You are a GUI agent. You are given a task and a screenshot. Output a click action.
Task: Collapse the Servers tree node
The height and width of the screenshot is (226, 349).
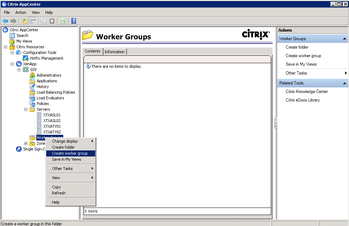coord(26,109)
